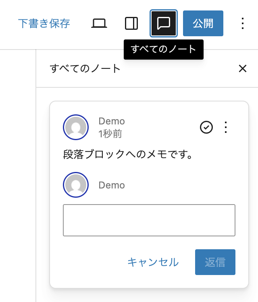Click the Demo name above the timestamp
Viewport: 258px width, 302px height.
[x=112, y=121]
